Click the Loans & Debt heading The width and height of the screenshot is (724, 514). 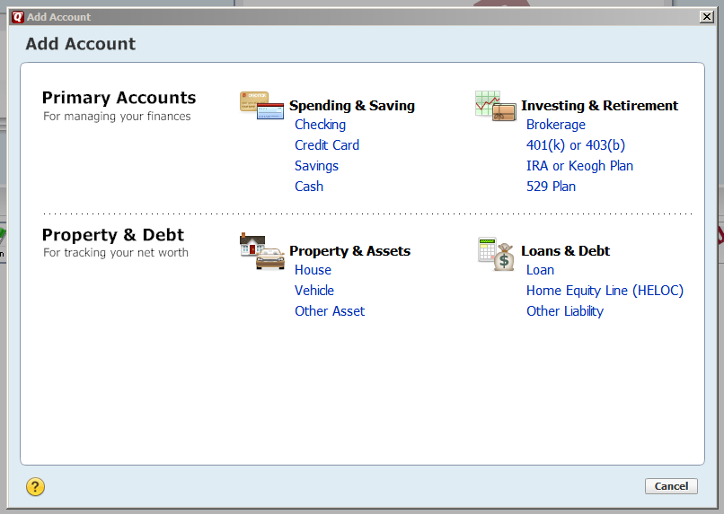pos(565,251)
